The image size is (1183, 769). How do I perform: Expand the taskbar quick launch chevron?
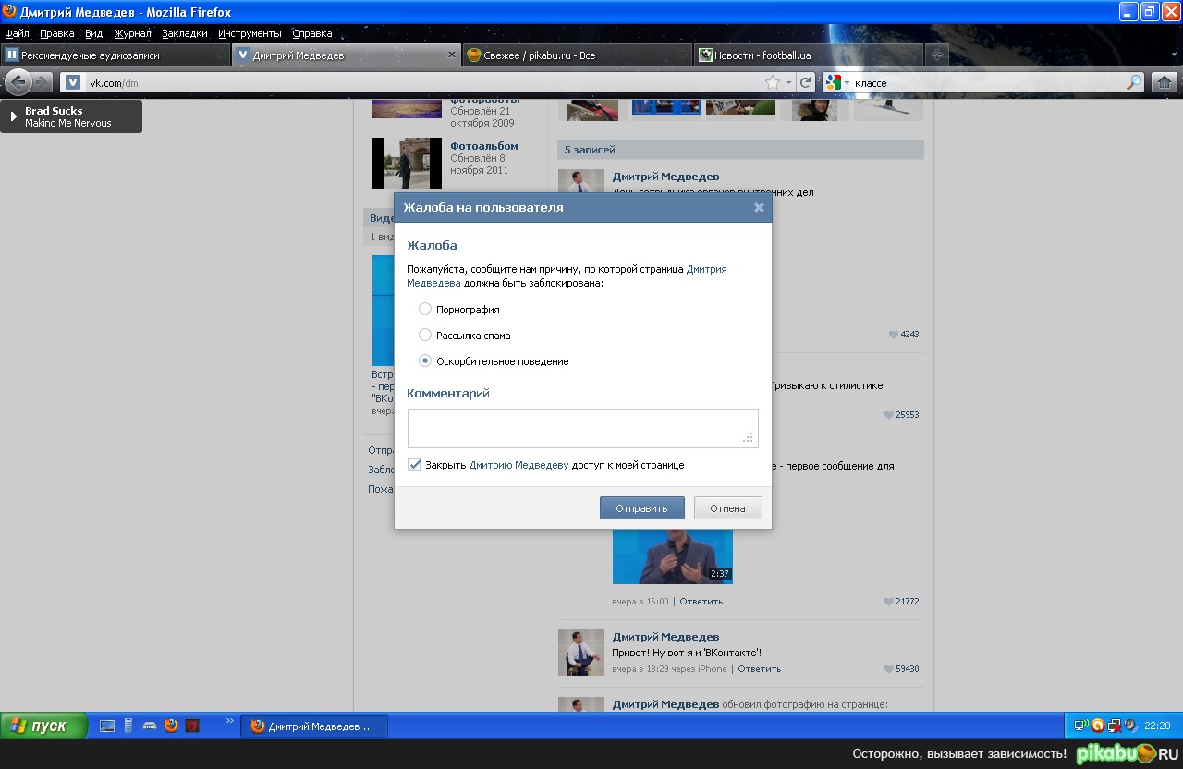click(x=230, y=721)
